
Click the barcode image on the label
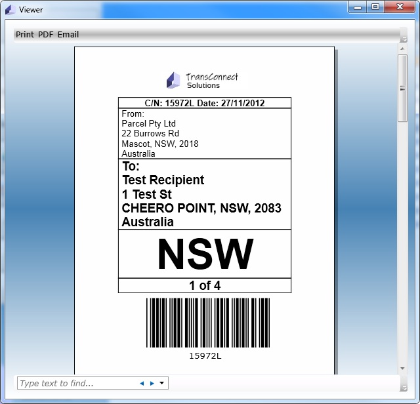208,323
